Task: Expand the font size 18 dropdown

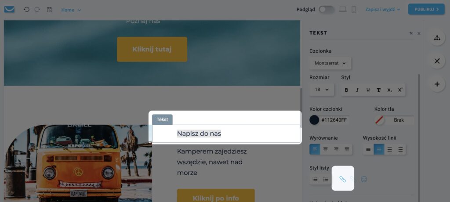Action: (x=322, y=90)
